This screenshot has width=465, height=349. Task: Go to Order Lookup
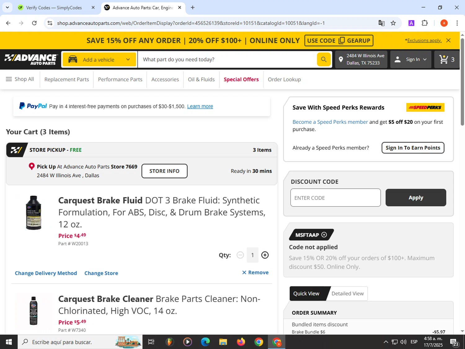click(x=284, y=79)
